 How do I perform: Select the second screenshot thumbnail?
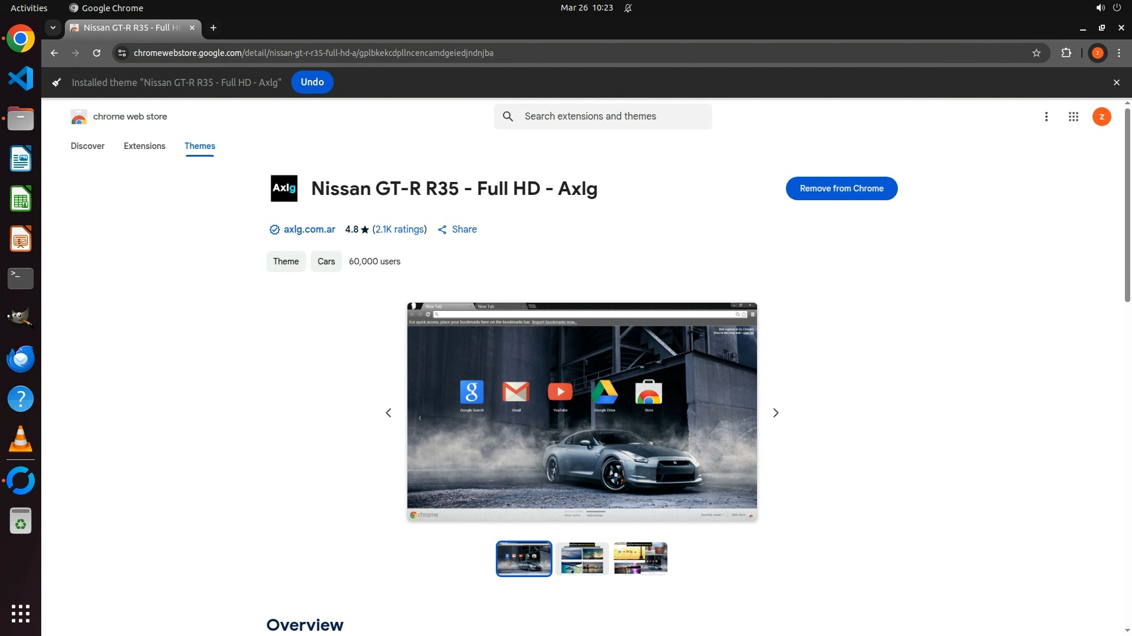click(582, 558)
